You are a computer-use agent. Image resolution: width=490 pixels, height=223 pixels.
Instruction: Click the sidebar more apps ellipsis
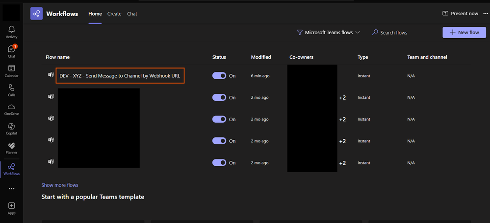pyautogui.click(x=12, y=189)
